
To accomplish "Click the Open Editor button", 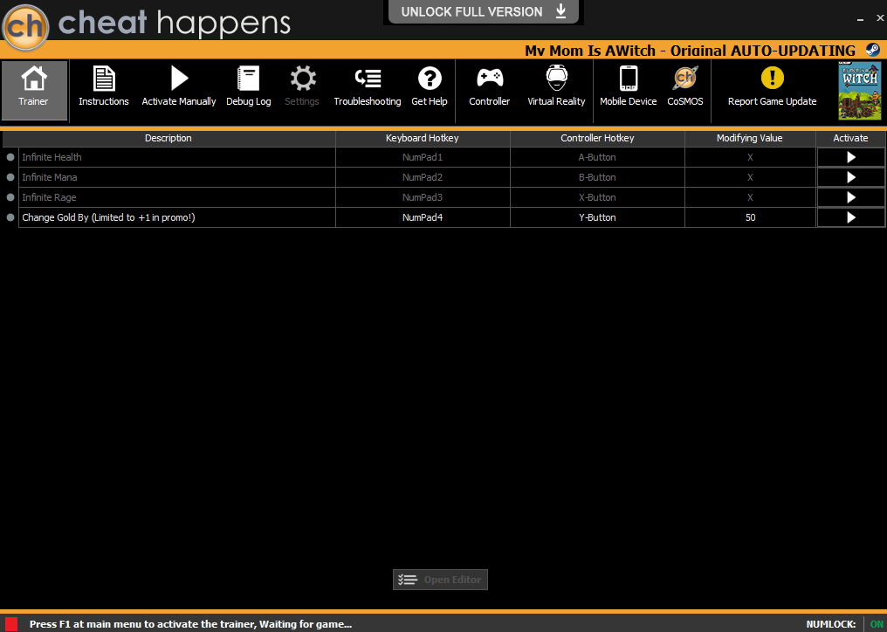I will pos(440,580).
